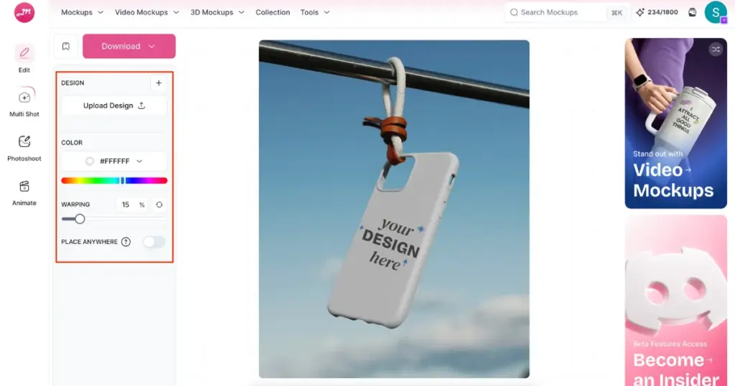Click the Search Mockups field

click(x=567, y=13)
